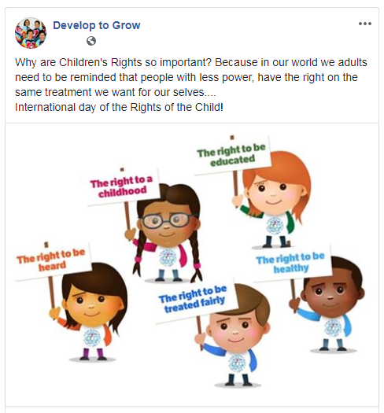
Task: Open the children's rights post image
Action: (x=192, y=264)
